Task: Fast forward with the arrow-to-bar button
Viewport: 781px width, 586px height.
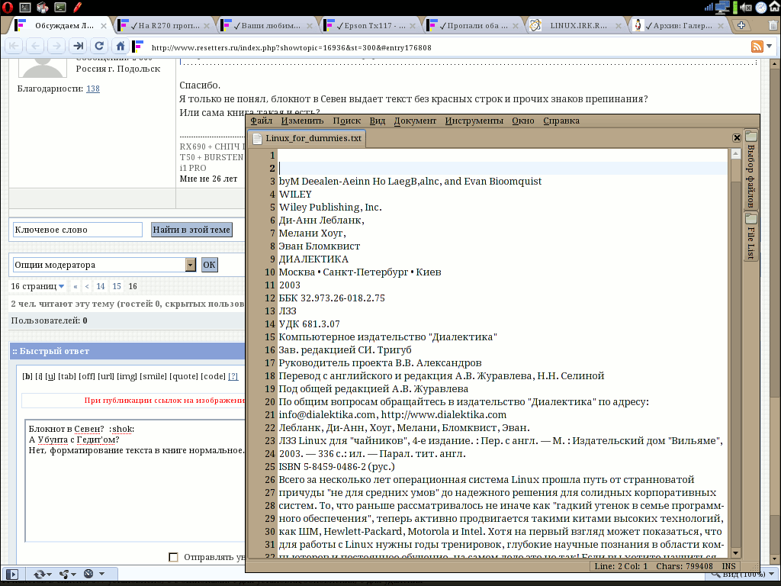Action: click(79, 47)
